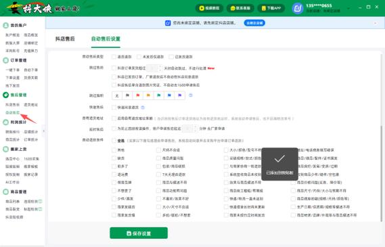Click the minutes input field in timeout row
385x247 pixels.
click(188, 129)
